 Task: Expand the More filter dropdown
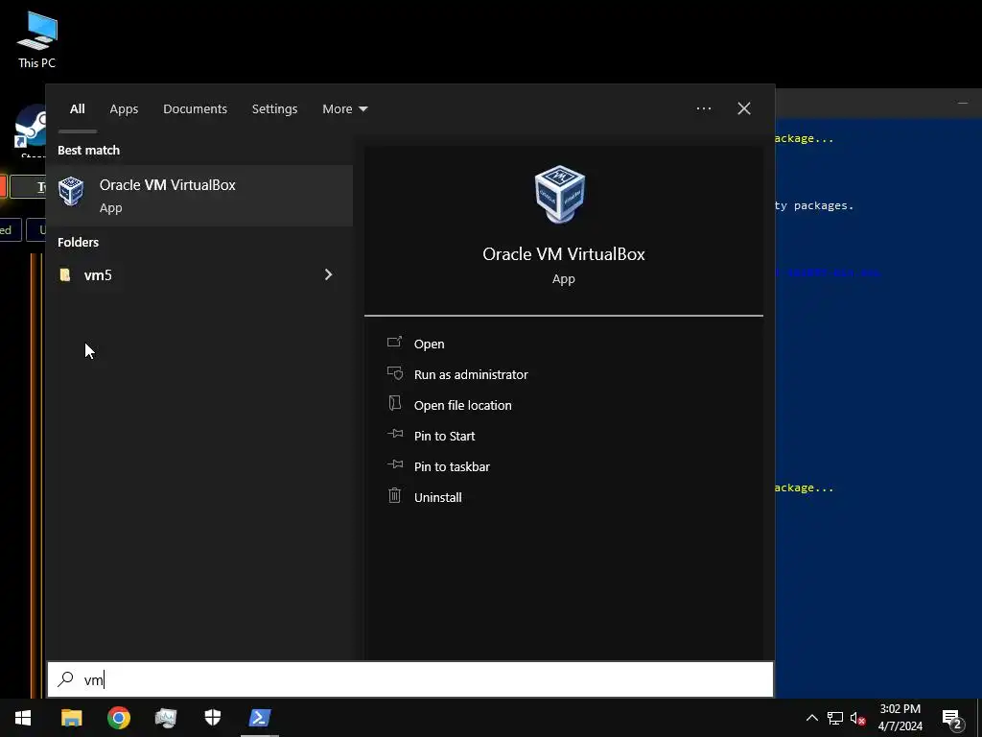point(344,109)
